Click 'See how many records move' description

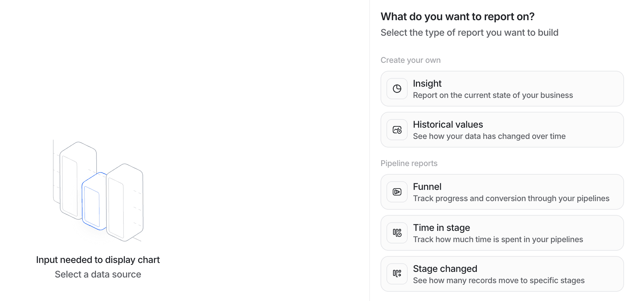click(x=499, y=280)
